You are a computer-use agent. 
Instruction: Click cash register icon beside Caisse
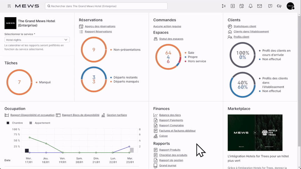[156, 136]
